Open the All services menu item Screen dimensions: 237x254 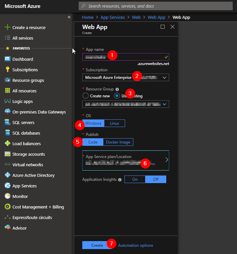tap(23, 38)
